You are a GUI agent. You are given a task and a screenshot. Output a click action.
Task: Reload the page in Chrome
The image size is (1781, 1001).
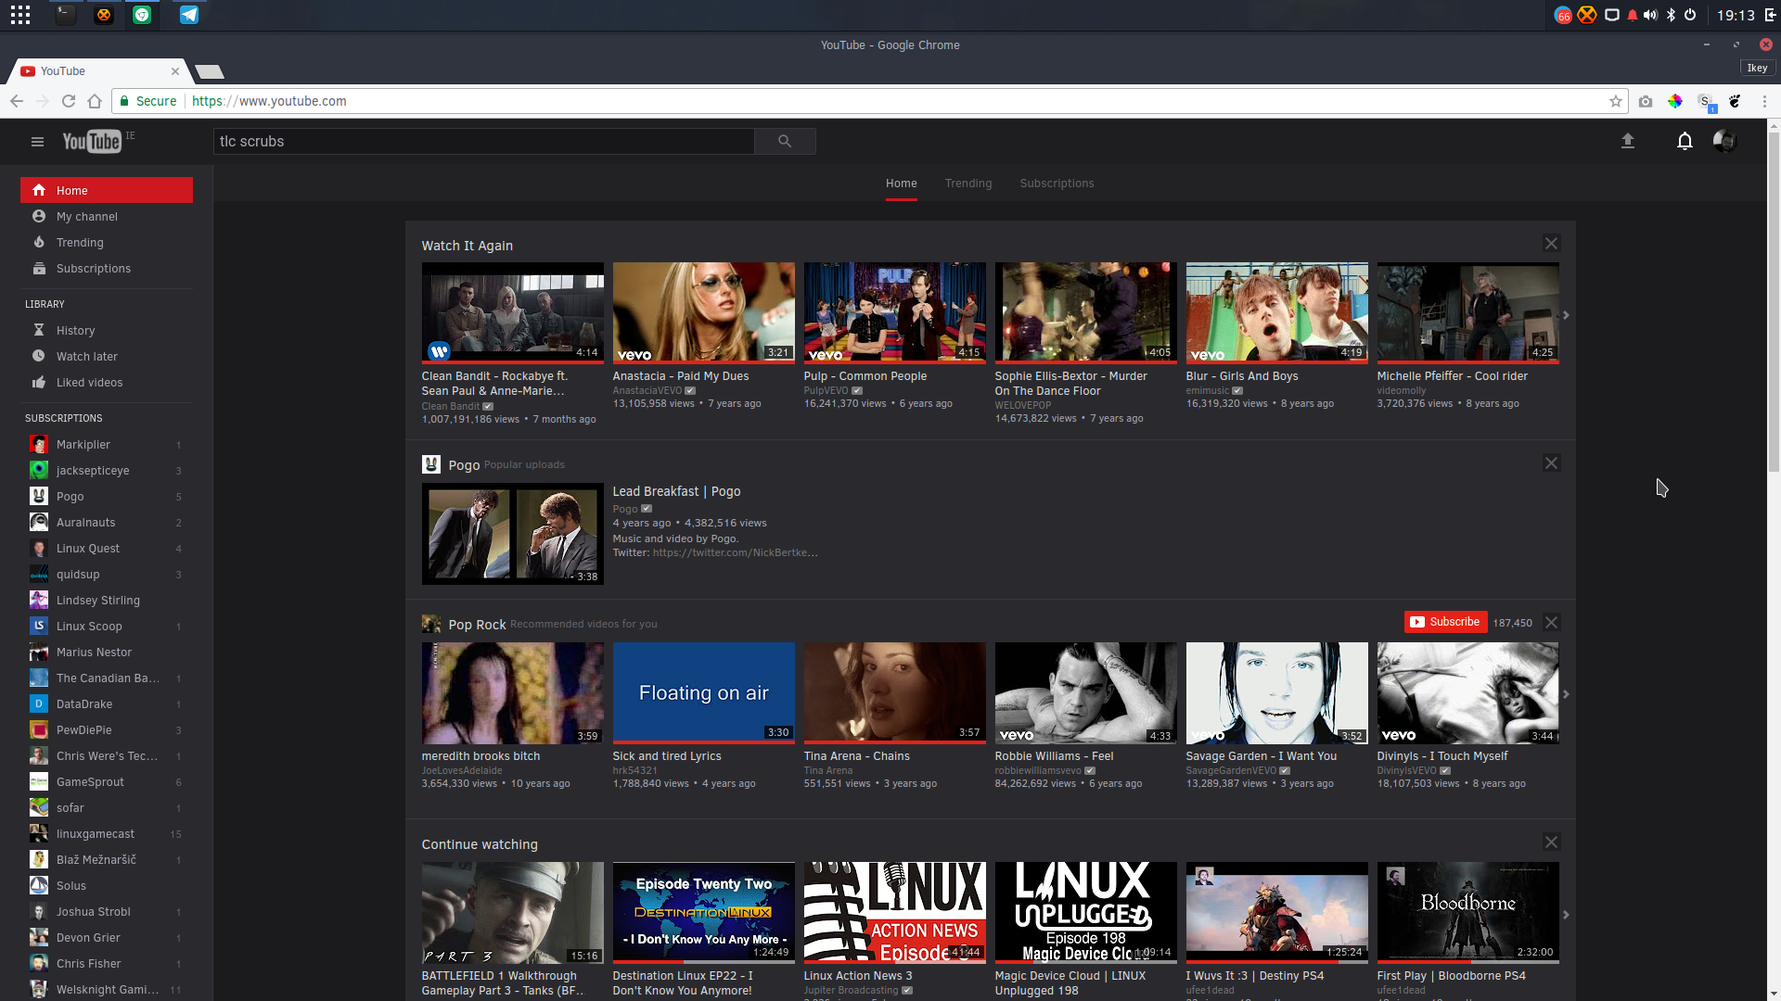click(69, 101)
